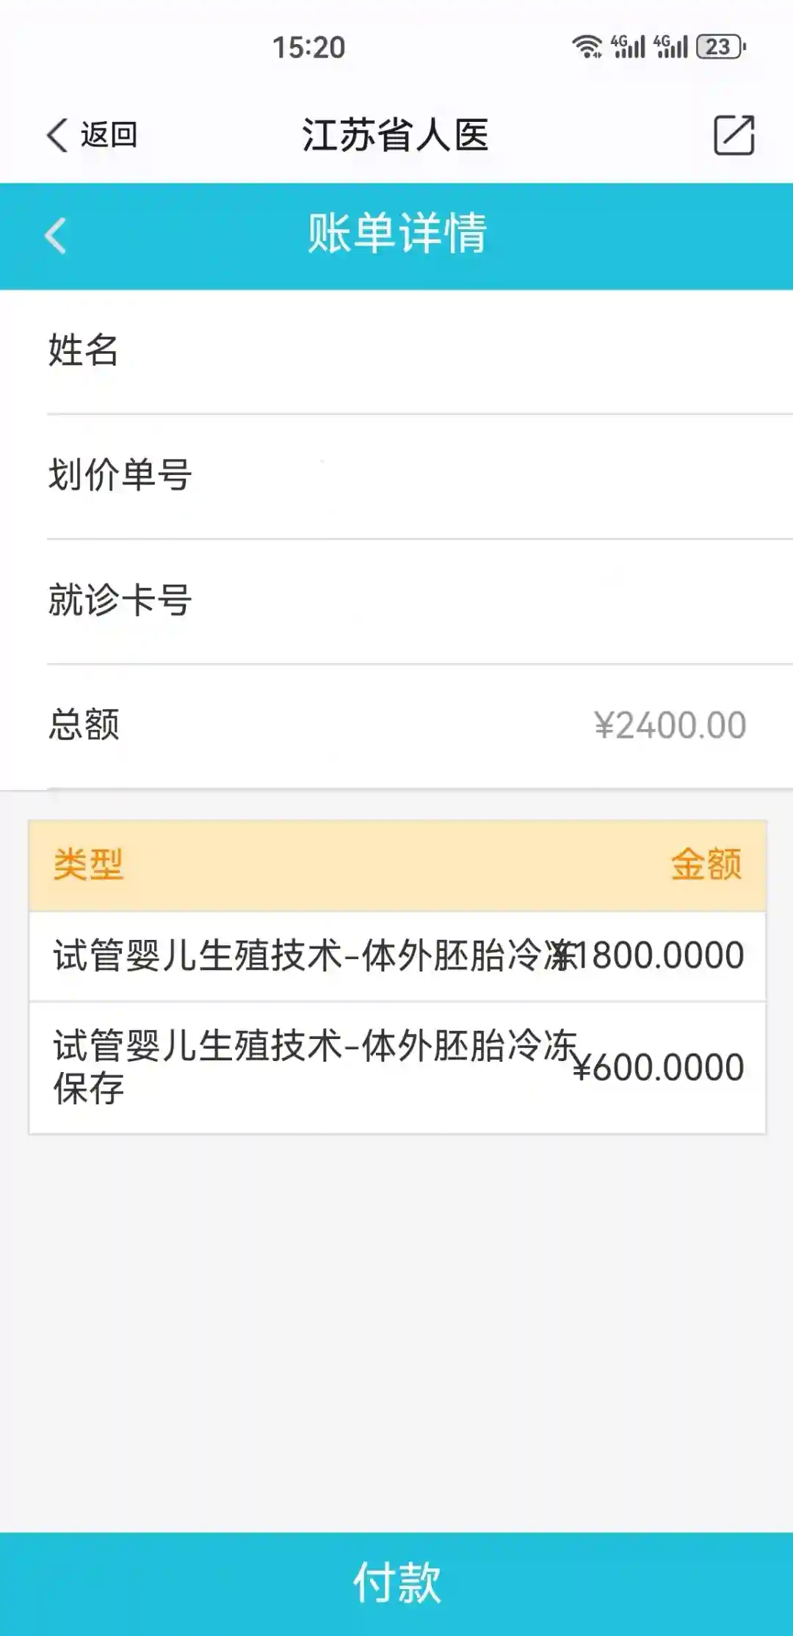Tap the right 4G signal icon beside battery

670,47
